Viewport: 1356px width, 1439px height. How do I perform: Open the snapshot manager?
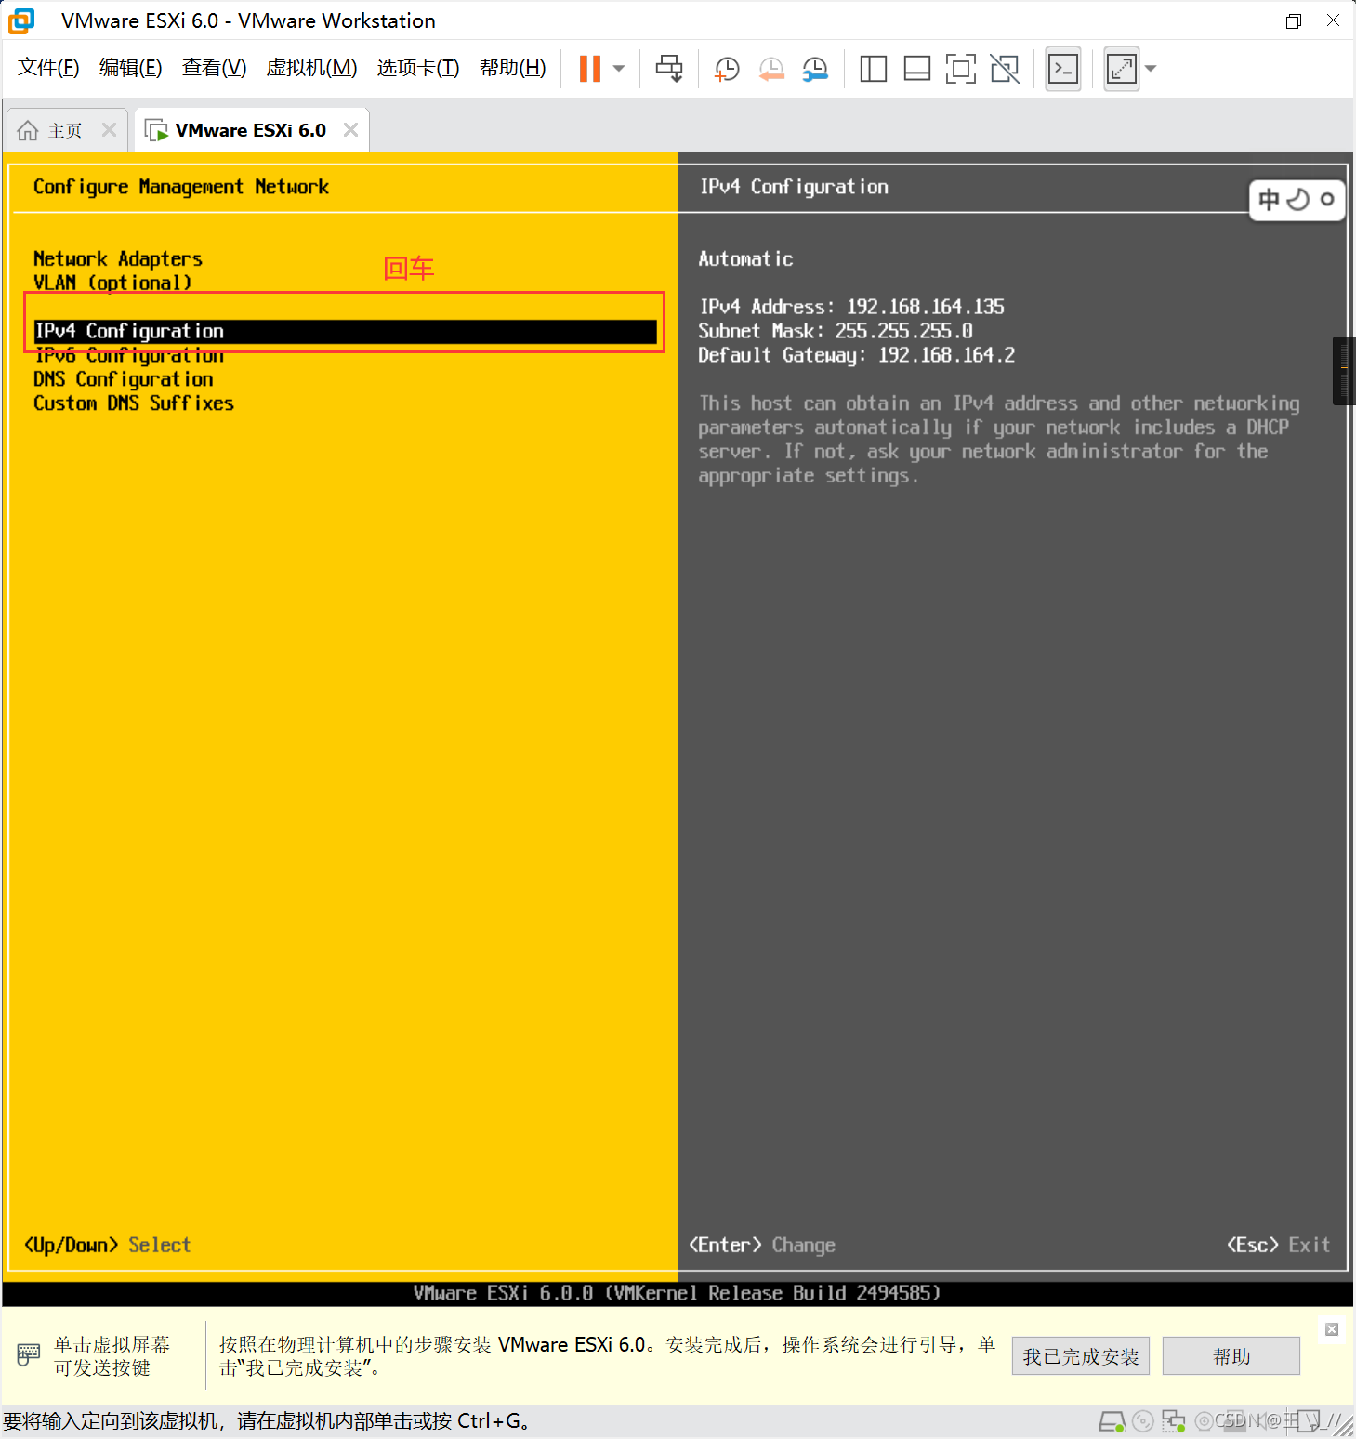tap(815, 69)
